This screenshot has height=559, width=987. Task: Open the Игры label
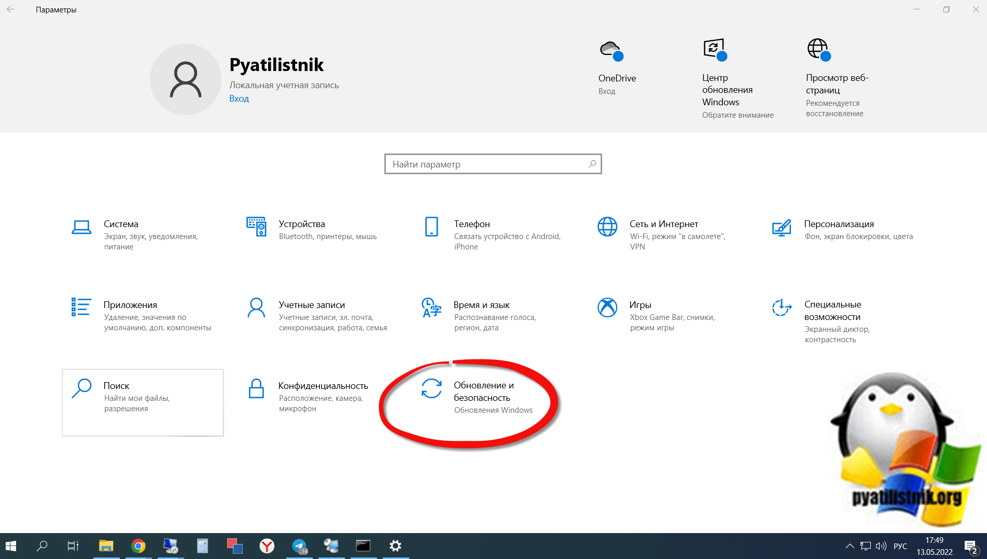641,305
